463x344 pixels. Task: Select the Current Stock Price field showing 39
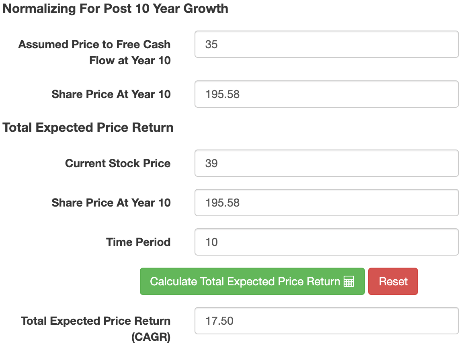tap(326, 163)
